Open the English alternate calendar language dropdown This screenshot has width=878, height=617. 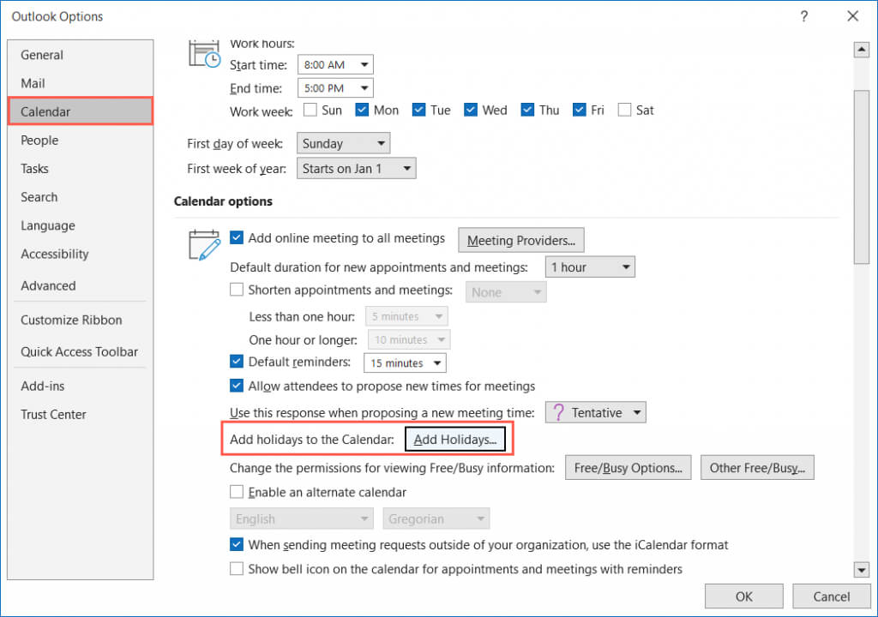pos(302,518)
